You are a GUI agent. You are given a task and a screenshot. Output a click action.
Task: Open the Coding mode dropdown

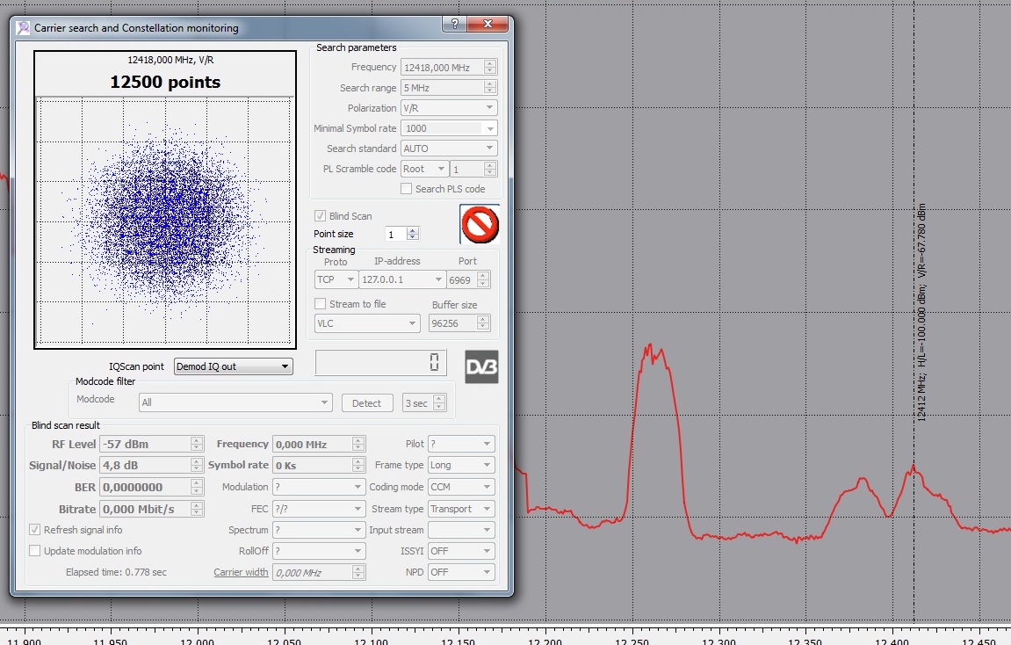click(462, 487)
